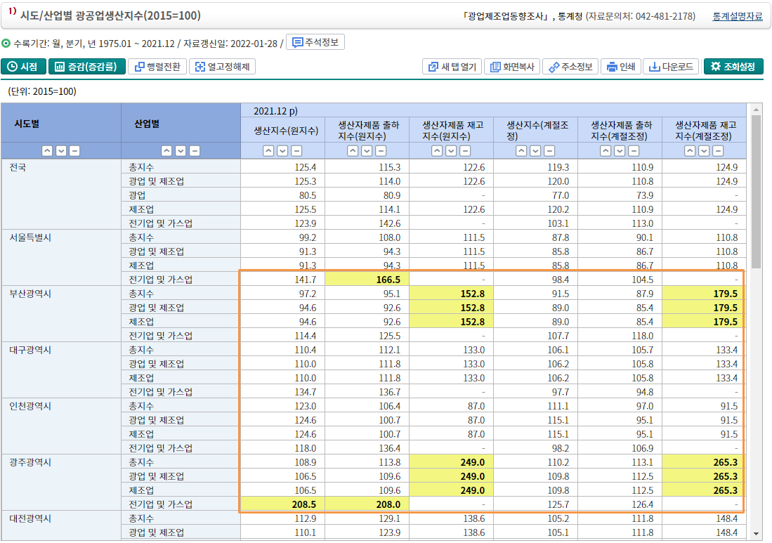Click the 시점 time period button
The height and width of the screenshot is (543, 772).
23,67
